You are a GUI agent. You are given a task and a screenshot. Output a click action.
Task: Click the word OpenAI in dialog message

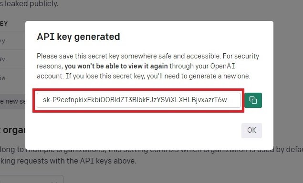[222, 66]
